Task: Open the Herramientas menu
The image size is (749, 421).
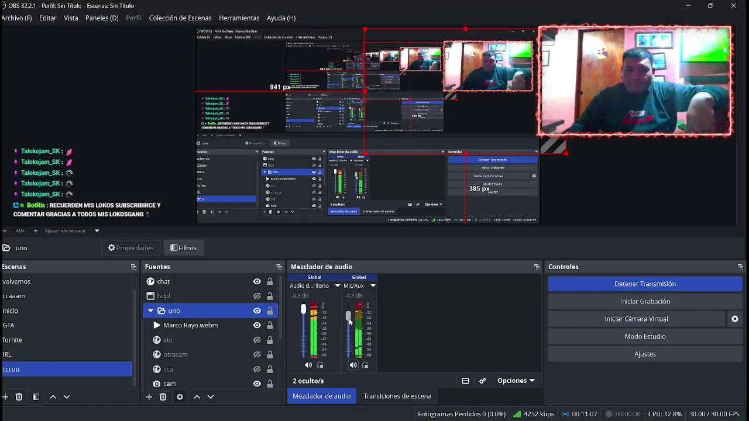Action: pyautogui.click(x=239, y=18)
